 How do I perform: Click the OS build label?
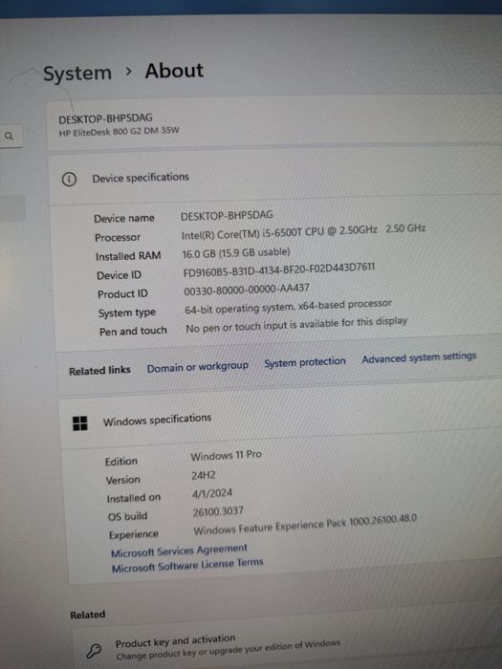127,516
